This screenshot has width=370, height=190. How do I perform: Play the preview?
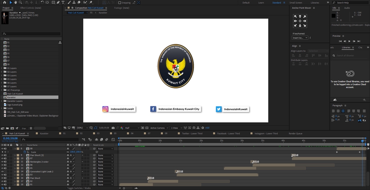point(350,41)
